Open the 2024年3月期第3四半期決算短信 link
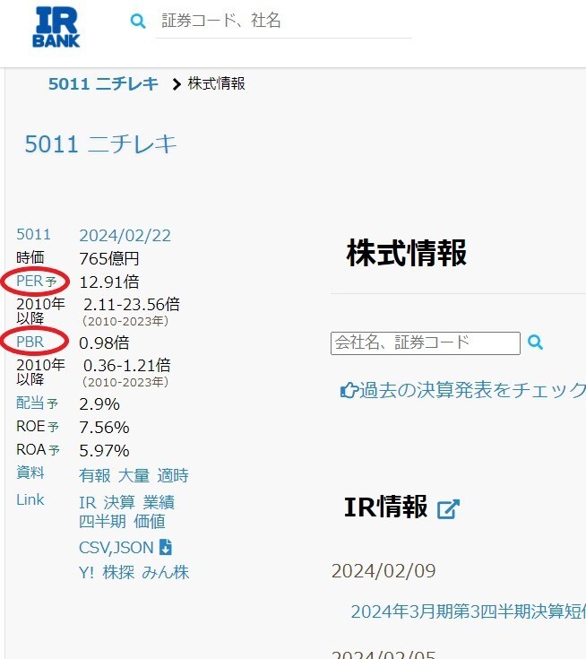Screen dimensions: 586x659 [468, 611]
